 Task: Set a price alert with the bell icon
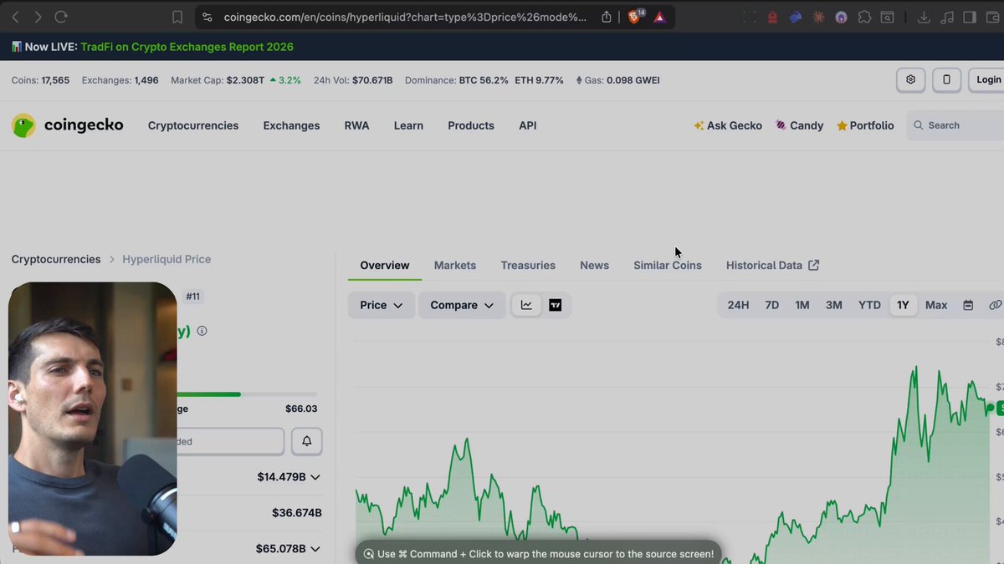307,441
